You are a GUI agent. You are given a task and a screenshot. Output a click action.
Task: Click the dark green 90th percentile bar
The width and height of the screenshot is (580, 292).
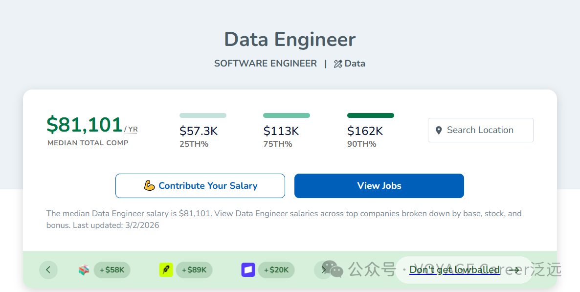coord(370,115)
